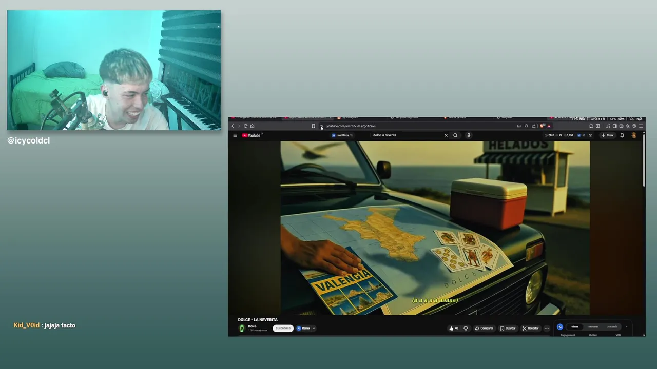Click the bookmark icon beside address bar

coord(313,126)
